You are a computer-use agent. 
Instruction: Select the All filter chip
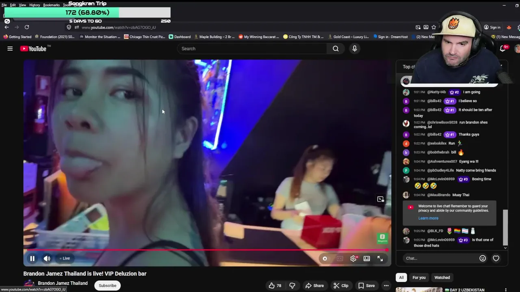click(401, 277)
